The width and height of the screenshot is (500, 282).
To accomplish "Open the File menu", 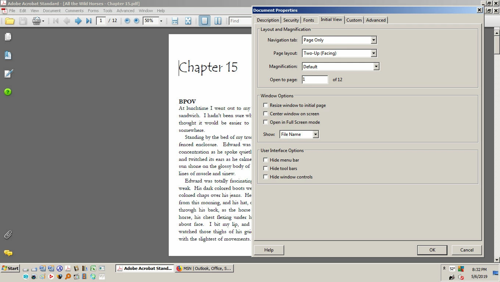I will [12, 11].
